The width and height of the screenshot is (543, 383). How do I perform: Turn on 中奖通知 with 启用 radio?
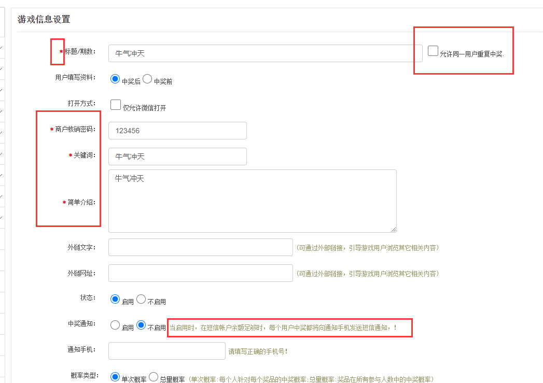(x=116, y=325)
